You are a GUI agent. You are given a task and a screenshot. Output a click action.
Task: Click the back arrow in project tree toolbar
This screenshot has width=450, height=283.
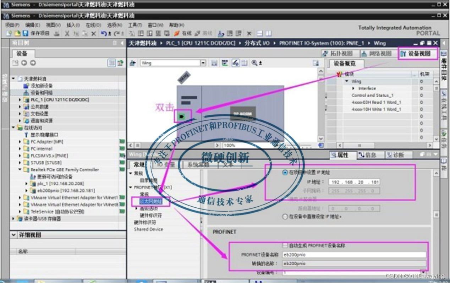click(x=24, y=63)
